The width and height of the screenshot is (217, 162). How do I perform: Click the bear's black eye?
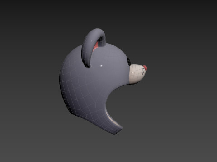click(129, 62)
